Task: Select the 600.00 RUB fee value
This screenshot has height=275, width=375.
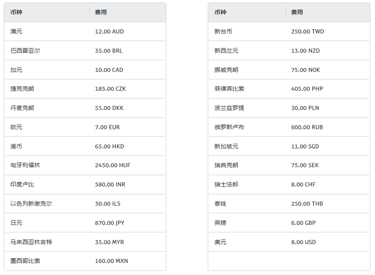Action: pyautogui.click(x=307, y=127)
